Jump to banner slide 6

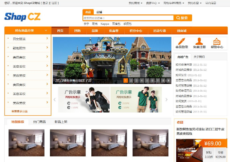[153, 80]
